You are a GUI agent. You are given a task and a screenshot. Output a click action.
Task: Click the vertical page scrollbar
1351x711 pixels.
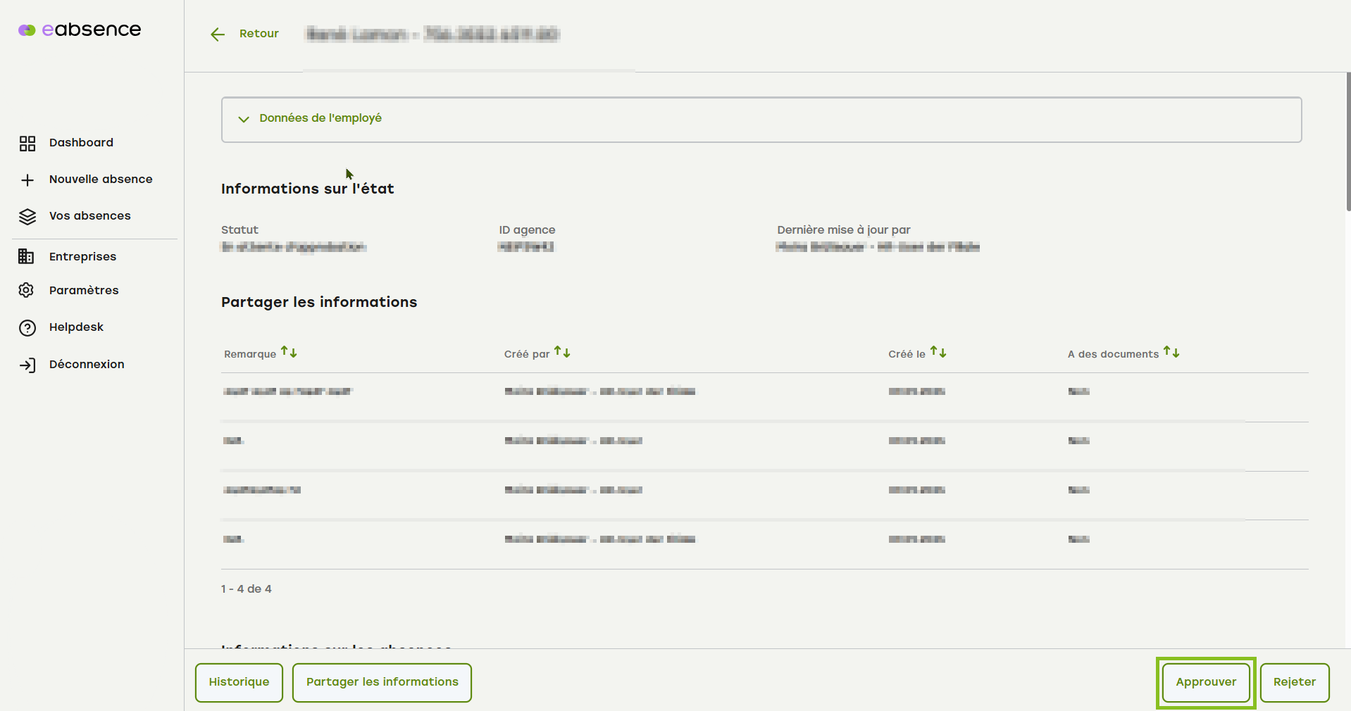pos(1347,141)
